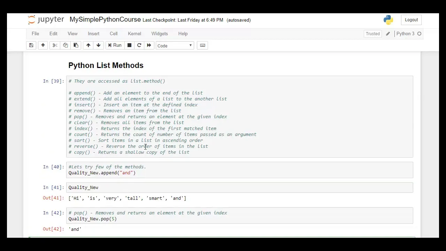Move selected cell down arrow
The width and height of the screenshot is (446, 251).
(98, 45)
